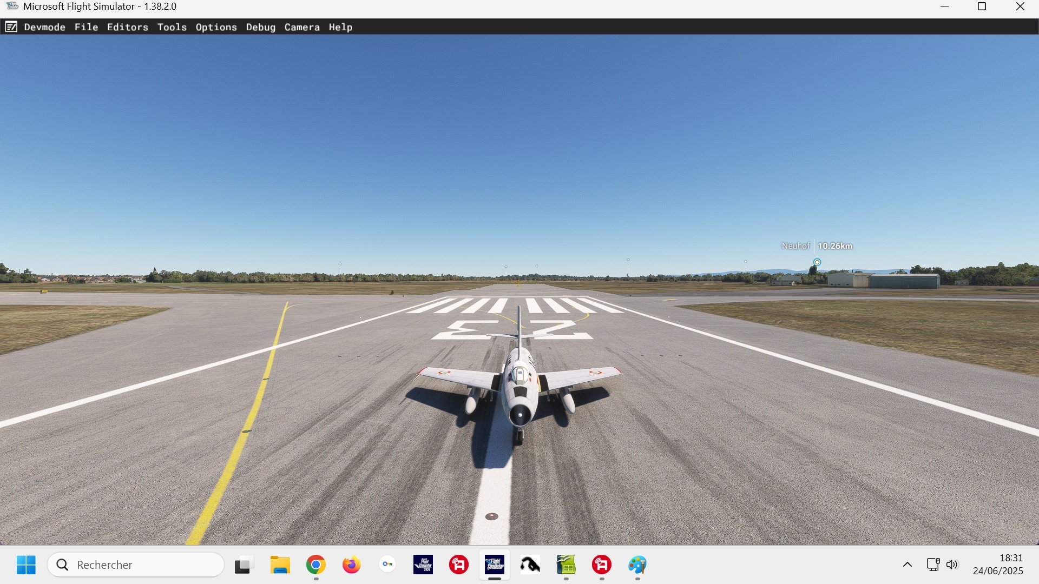This screenshot has height=584, width=1039.
Task: Click the speaker volume icon
Action: 952,565
